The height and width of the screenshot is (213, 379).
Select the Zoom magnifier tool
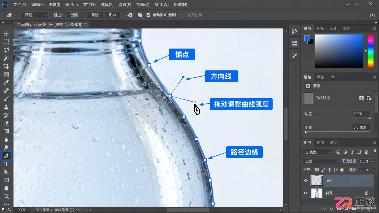pyautogui.click(x=6, y=196)
